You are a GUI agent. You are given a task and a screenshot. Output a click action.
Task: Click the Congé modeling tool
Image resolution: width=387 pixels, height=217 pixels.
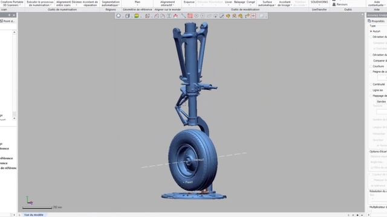point(251,3)
